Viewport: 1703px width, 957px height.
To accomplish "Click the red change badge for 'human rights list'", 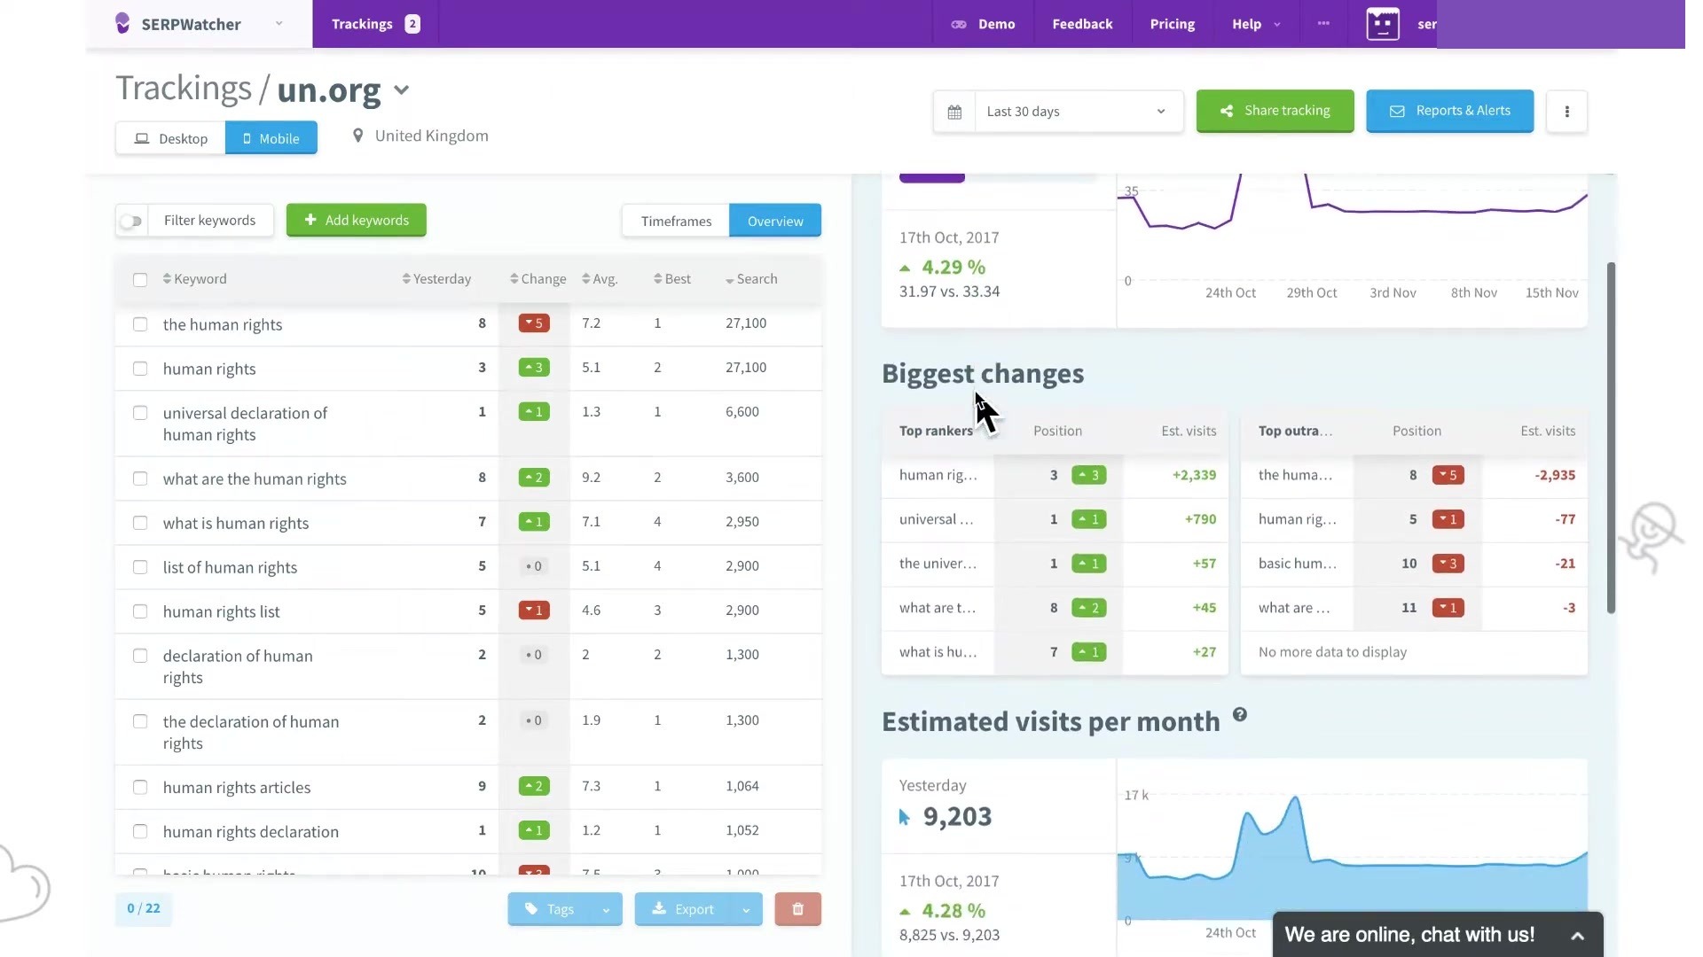I will click(534, 611).
